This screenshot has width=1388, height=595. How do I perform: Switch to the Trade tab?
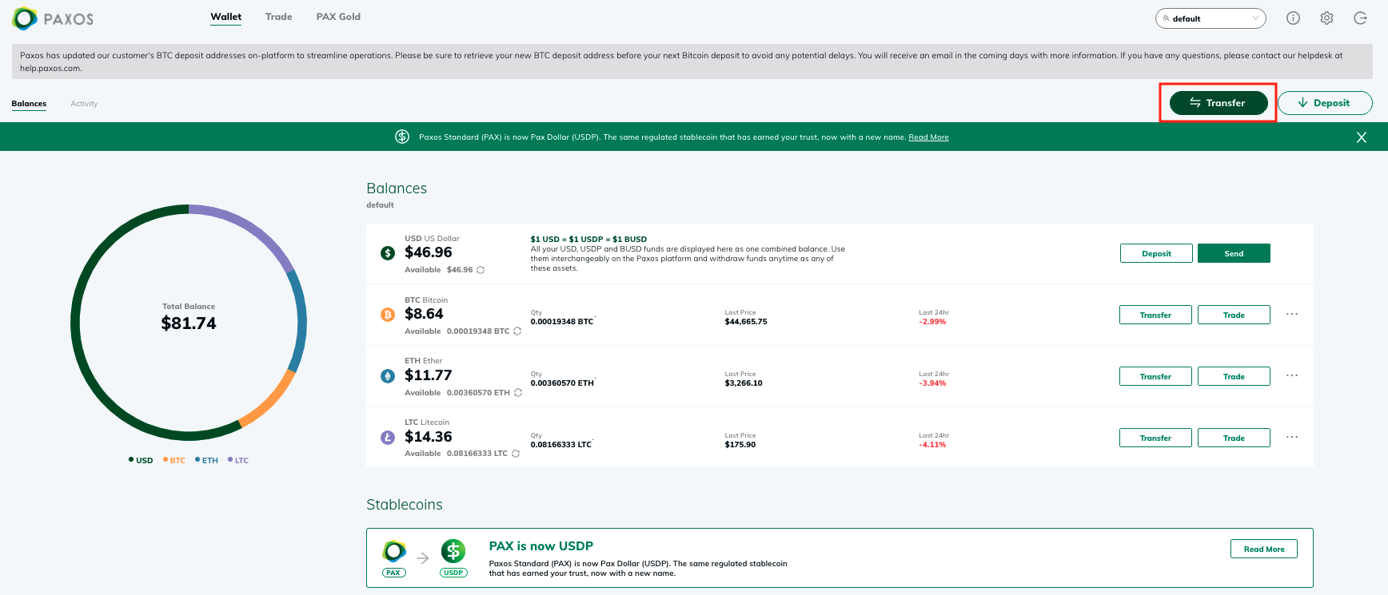point(279,17)
